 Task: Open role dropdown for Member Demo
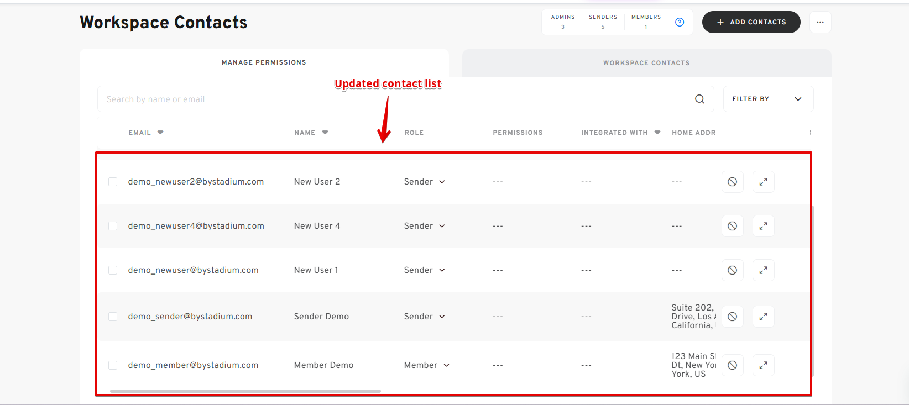click(426, 365)
